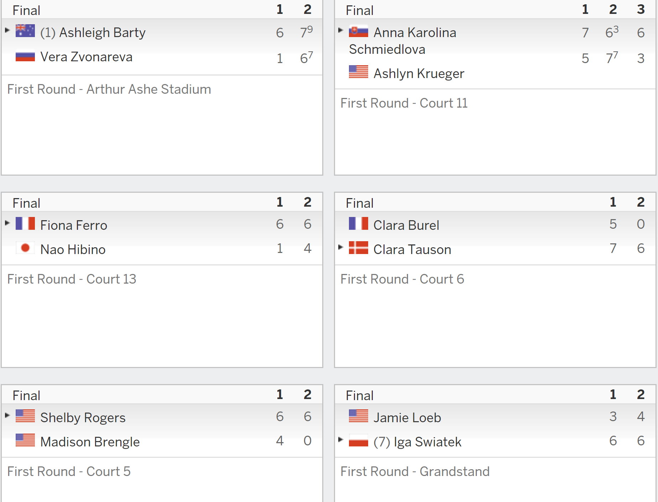This screenshot has height=502, width=658.
Task: Click the French flag beside Fiona Ferro
Action: point(25,224)
